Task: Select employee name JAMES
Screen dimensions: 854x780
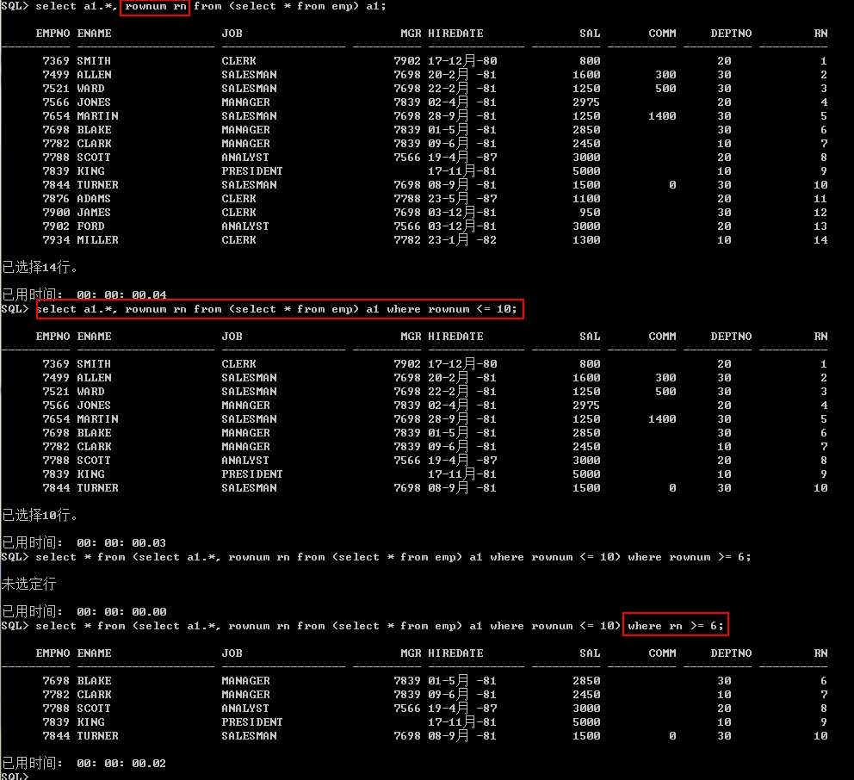Action: pos(94,213)
